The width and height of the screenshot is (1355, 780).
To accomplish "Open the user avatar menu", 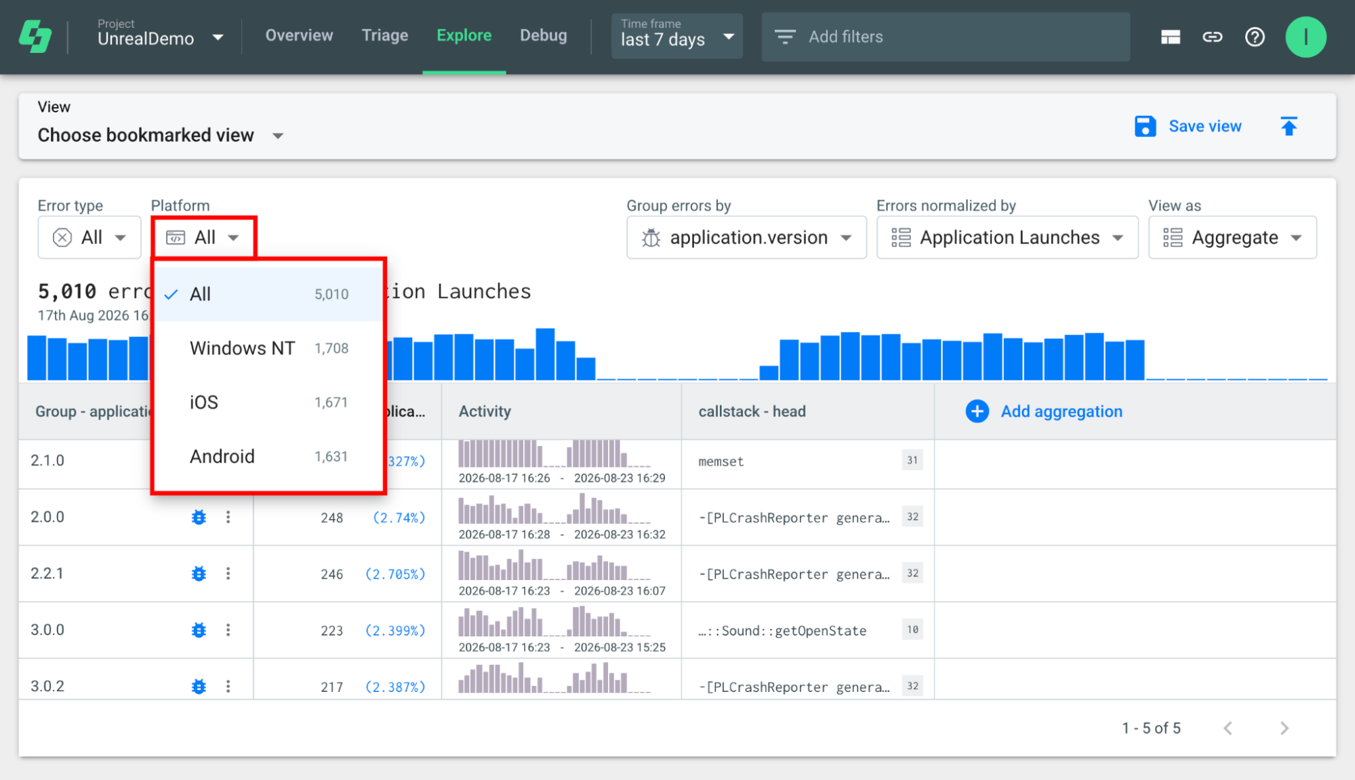I will (1306, 37).
